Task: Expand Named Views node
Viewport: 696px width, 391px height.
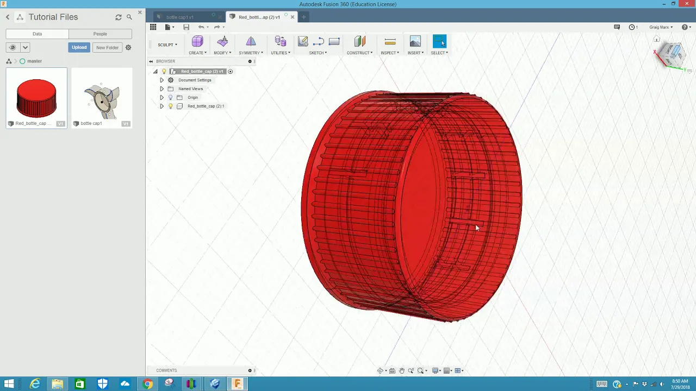Action: (161, 89)
